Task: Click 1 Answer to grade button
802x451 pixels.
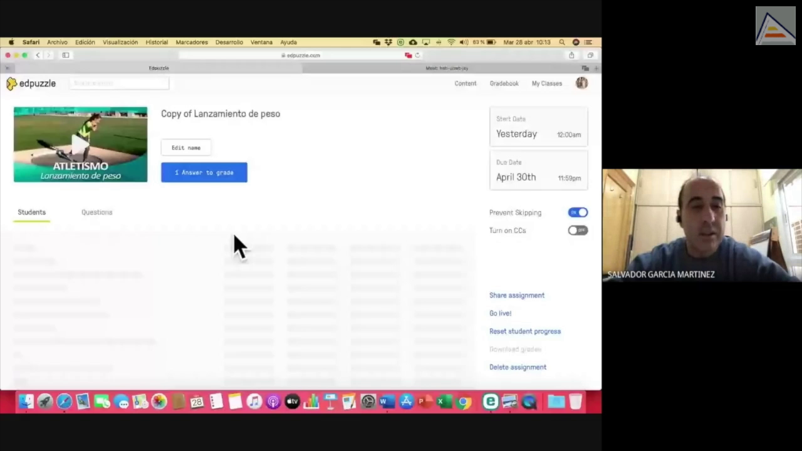Action: click(x=204, y=172)
